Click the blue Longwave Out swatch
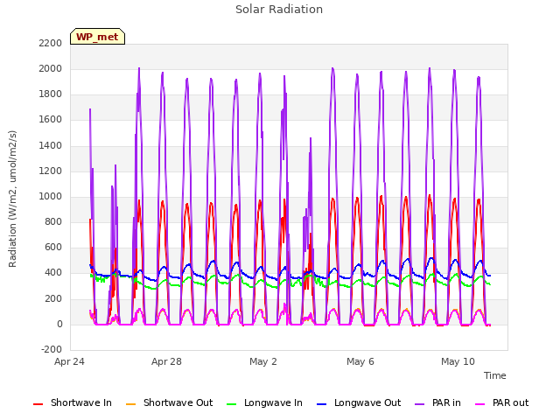The height and width of the screenshot is (420, 560). 321,404
